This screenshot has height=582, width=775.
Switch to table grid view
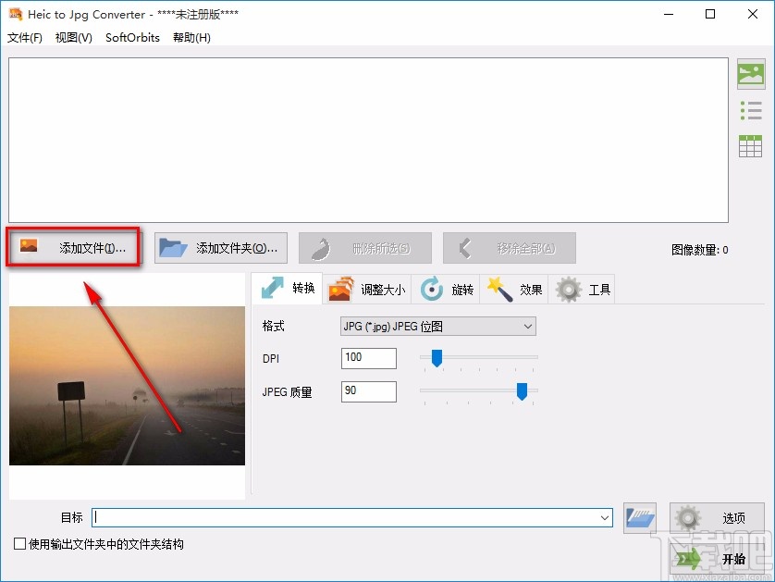[x=751, y=145]
